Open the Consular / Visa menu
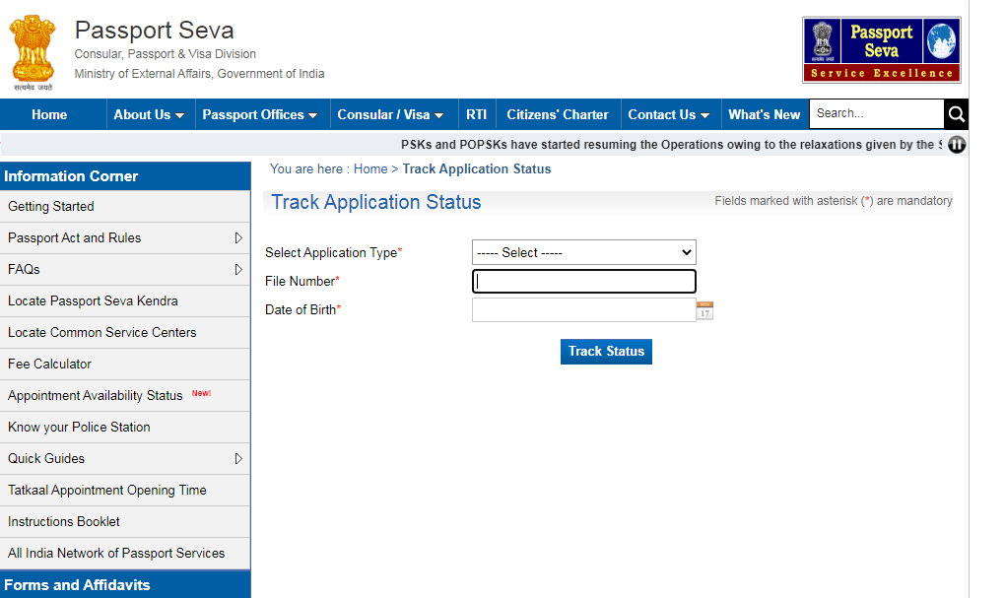1005x598 pixels. click(x=392, y=113)
